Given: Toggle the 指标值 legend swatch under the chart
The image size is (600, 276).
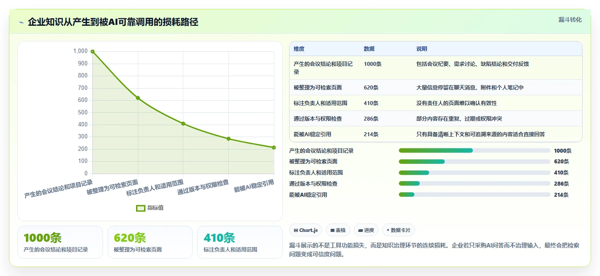Looking at the screenshot, I should pos(141,208).
